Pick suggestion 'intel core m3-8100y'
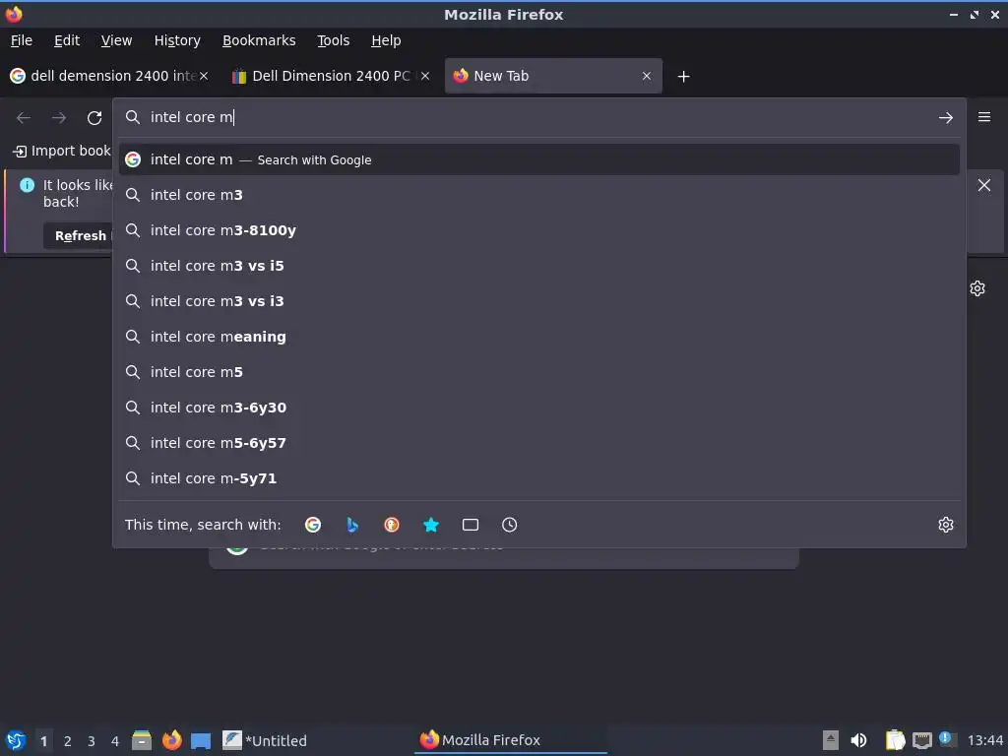The image size is (1008, 756). [538, 230]
